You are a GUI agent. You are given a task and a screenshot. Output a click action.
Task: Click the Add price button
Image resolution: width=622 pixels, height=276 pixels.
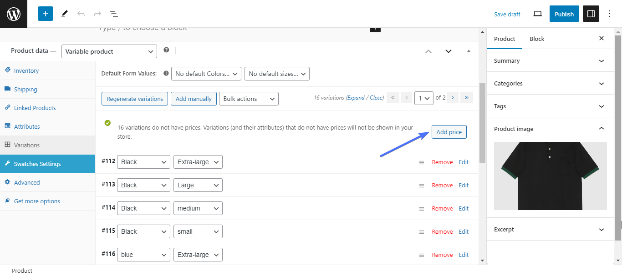(449, 132)
